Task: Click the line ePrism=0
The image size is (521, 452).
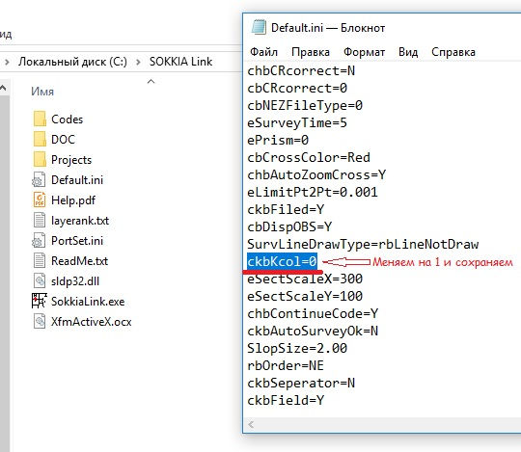Action: (278, 140)
